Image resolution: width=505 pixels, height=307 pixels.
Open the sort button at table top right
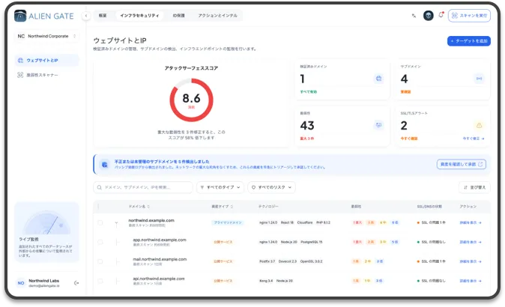click(x=474, y=187)
